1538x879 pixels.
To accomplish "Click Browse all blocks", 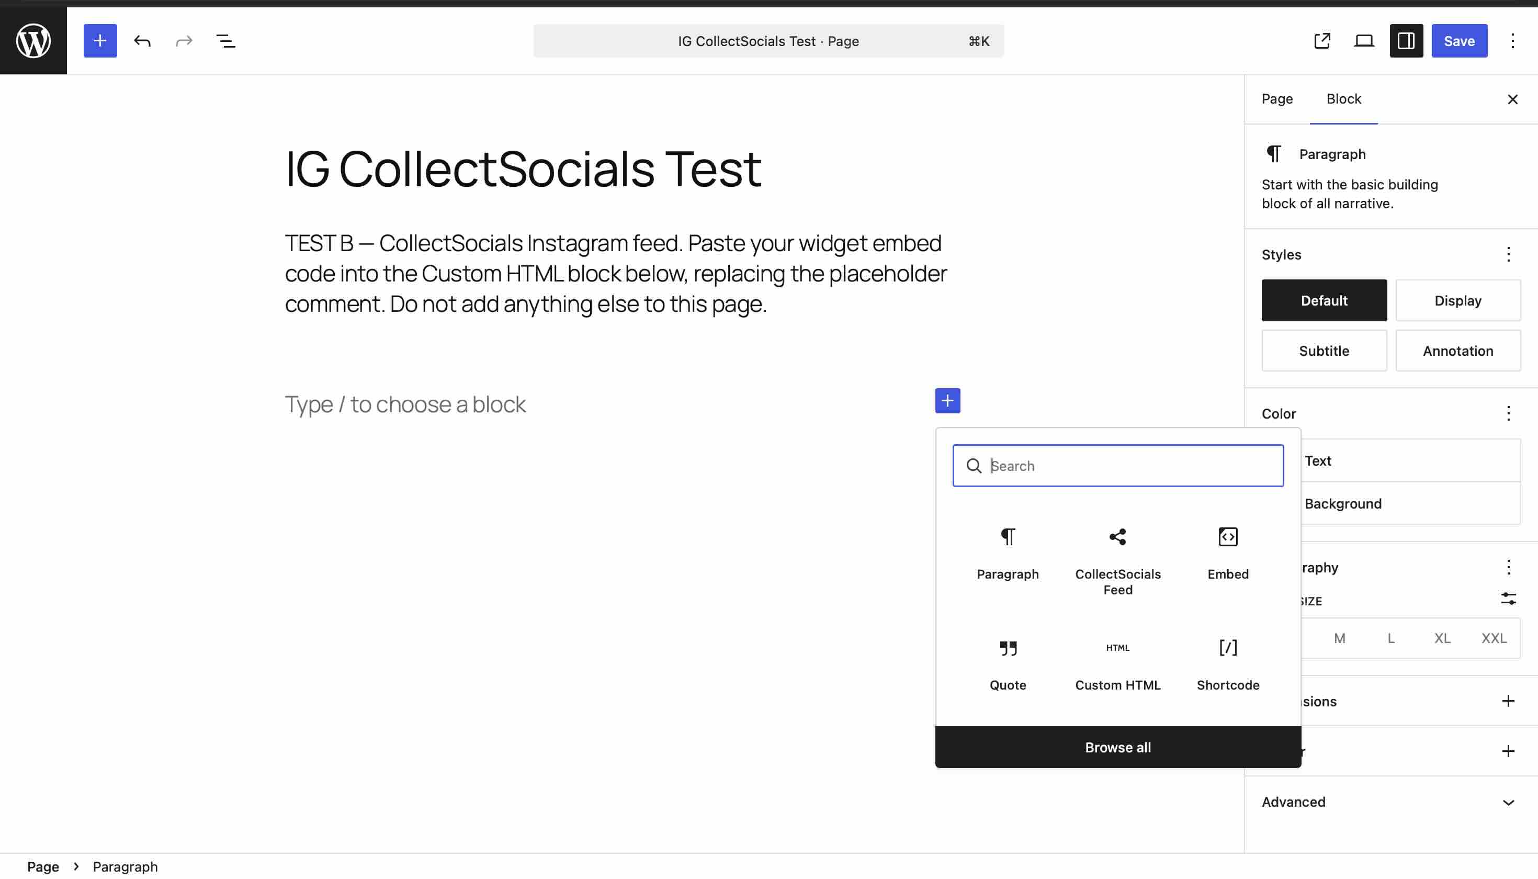I will click(1117, 747).
